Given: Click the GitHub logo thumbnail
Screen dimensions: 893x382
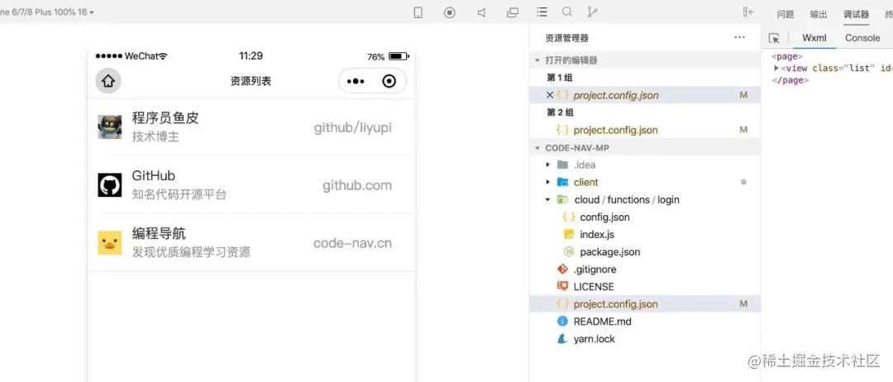Looking at the screenshot, I should [109, 185].
